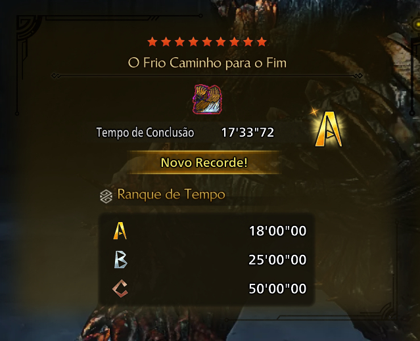Click the quest title O Frio Caminho para o Fim
Viewport: 420px width, 341px height.
[x=207, y=63]
